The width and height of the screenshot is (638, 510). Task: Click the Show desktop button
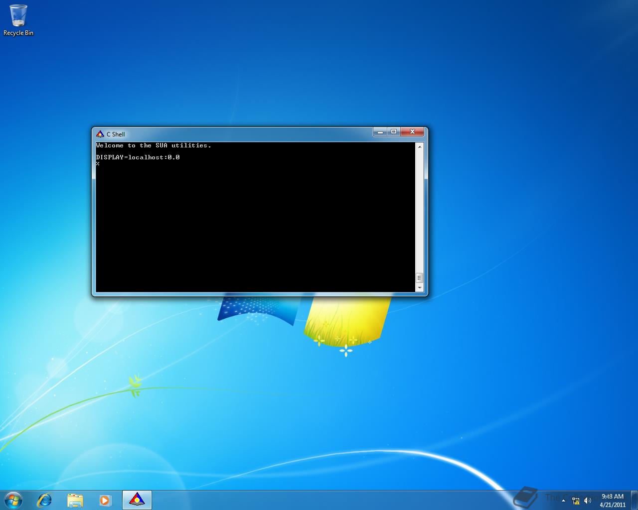(x=634, y=500)
